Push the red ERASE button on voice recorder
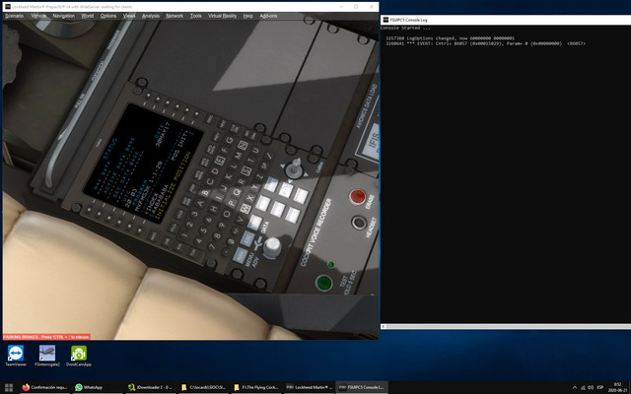The height and width of the screenshot is (394, 631). (358, 197)
